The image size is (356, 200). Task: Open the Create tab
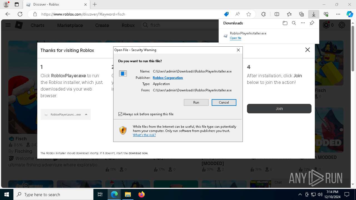102,25
